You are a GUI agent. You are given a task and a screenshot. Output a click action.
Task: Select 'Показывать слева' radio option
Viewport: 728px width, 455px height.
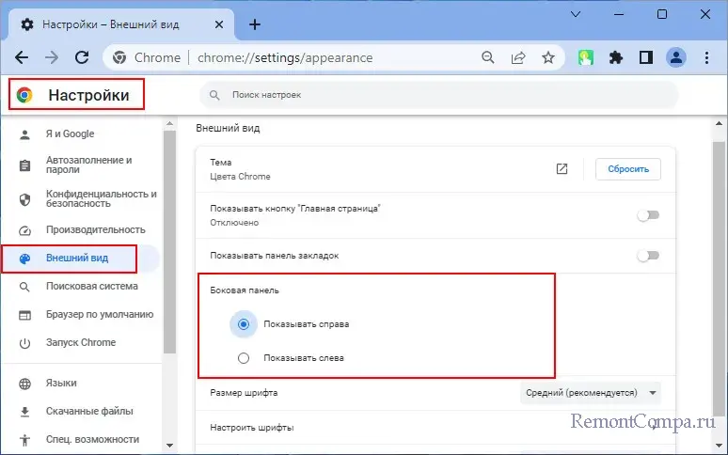click(245, 358)
